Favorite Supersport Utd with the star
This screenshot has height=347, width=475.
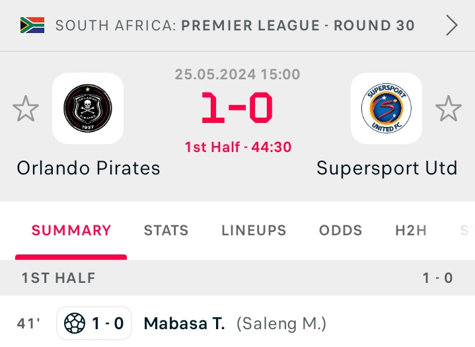pyautogui.click(x=449, y=109)
